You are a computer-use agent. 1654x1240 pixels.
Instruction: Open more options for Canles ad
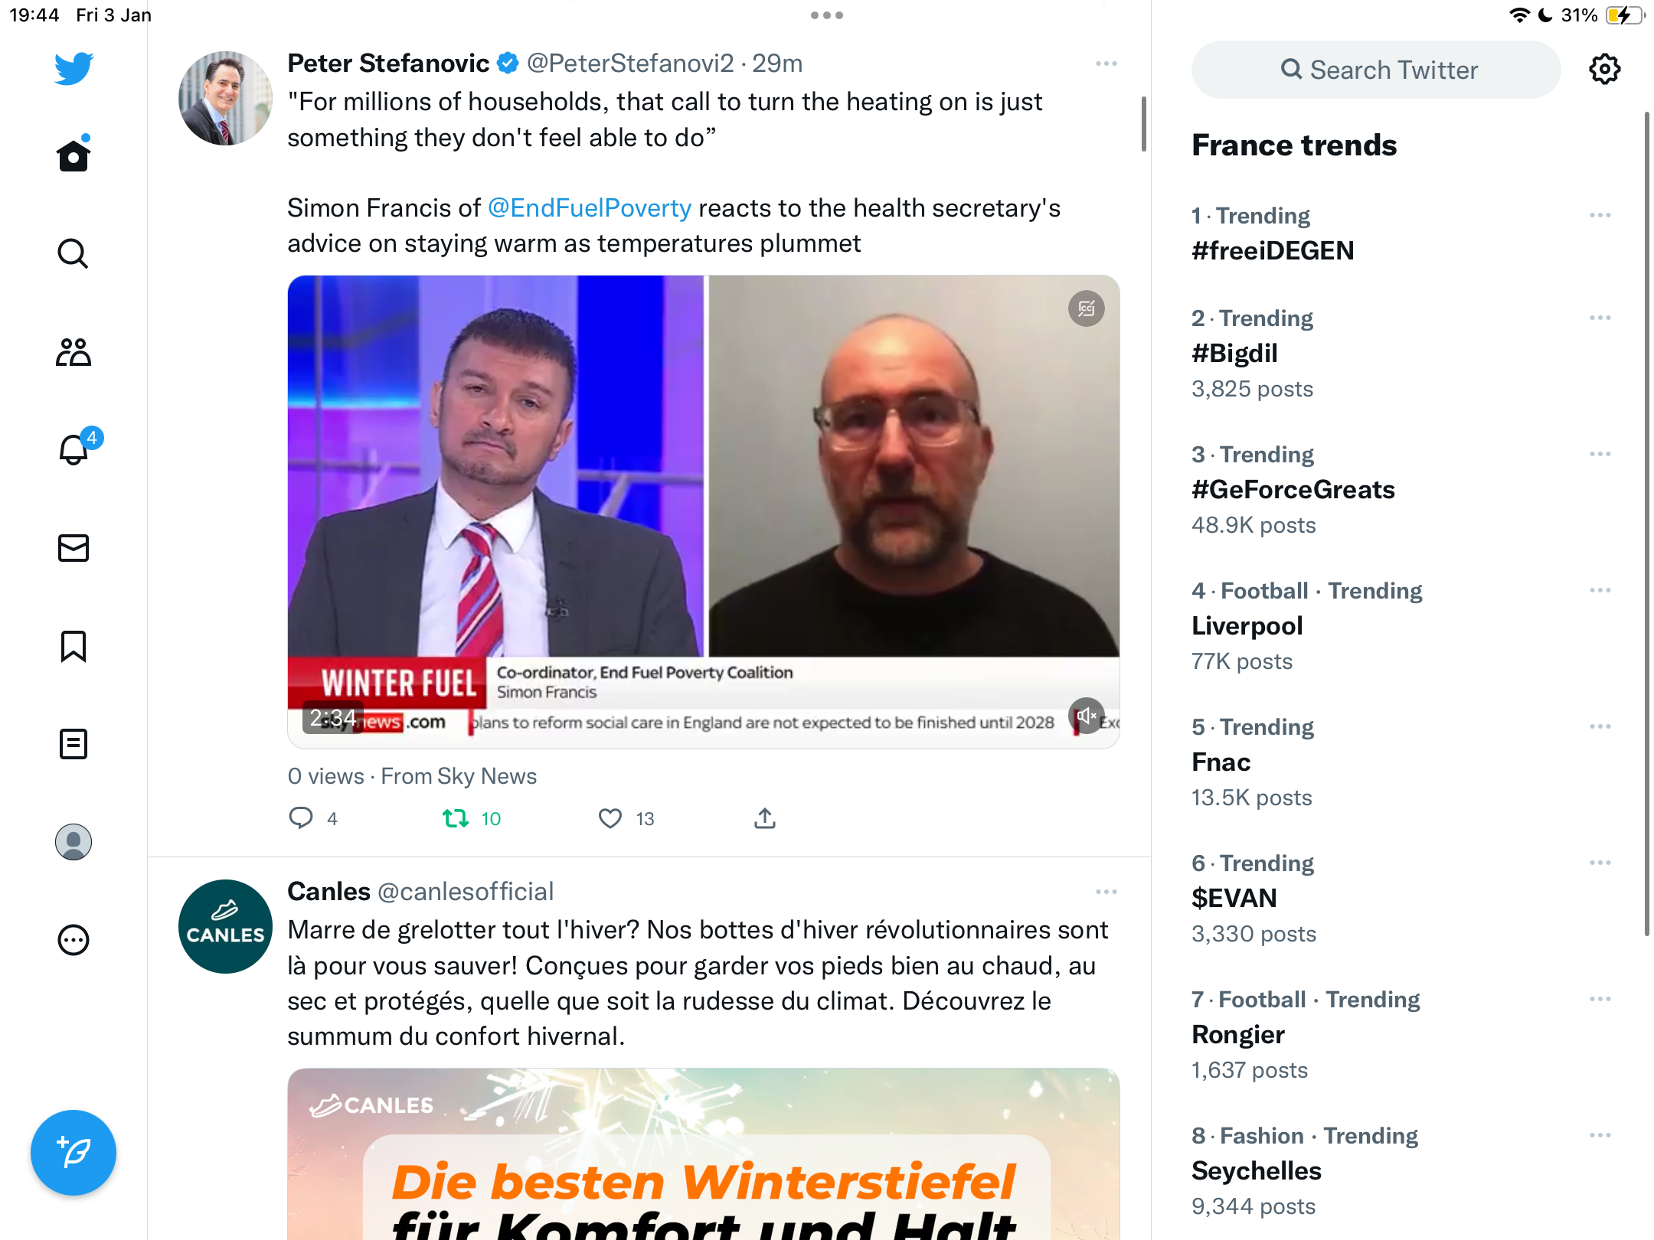pyautogui.click(x=1106, y=892)
